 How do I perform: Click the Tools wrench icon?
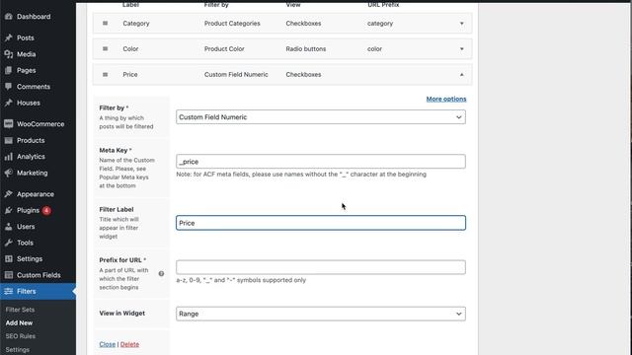(9, 243)
